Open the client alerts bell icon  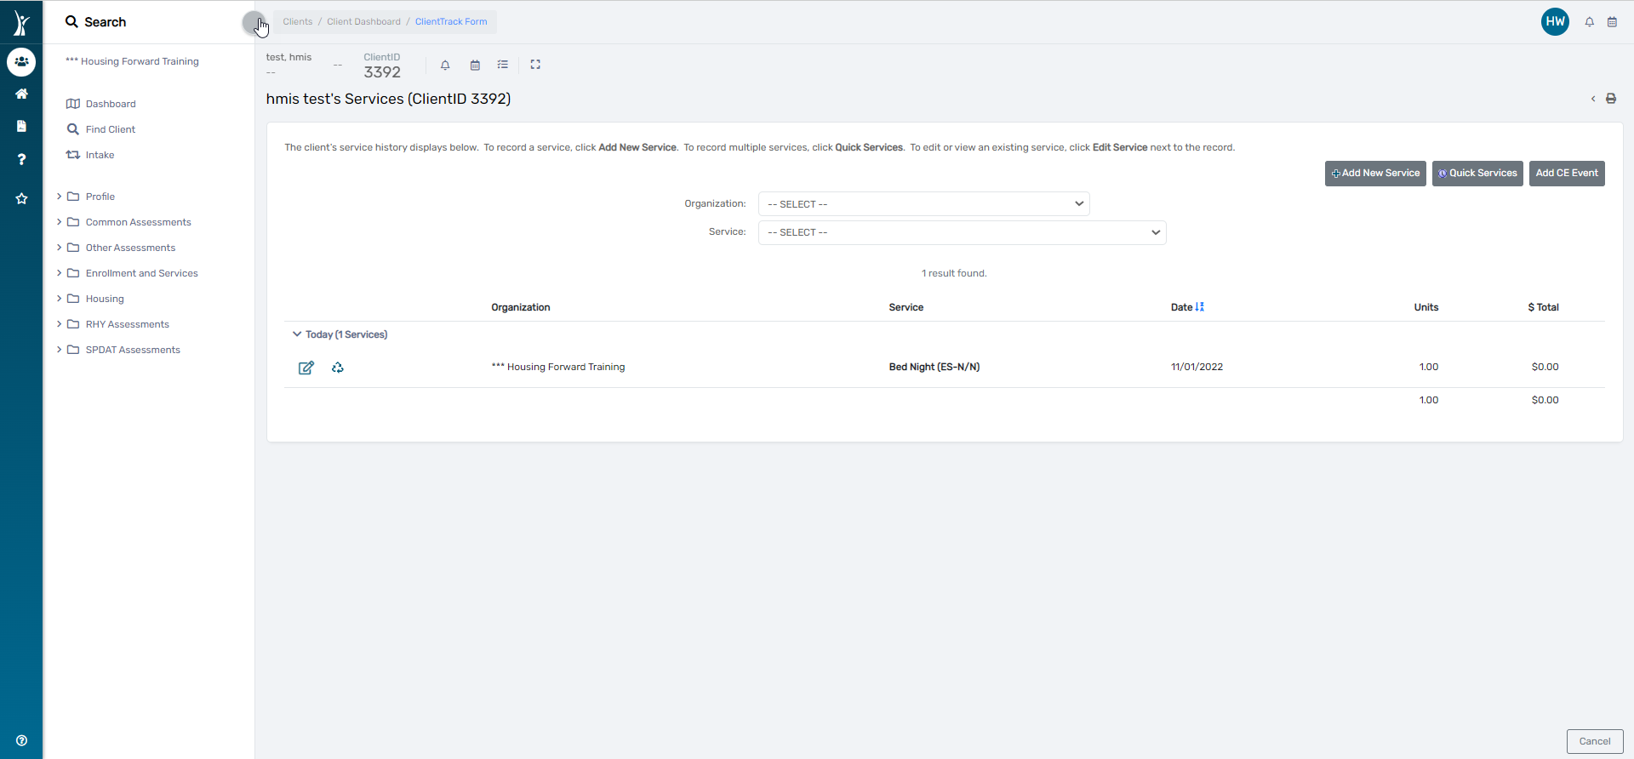click(x=445, y=65)
